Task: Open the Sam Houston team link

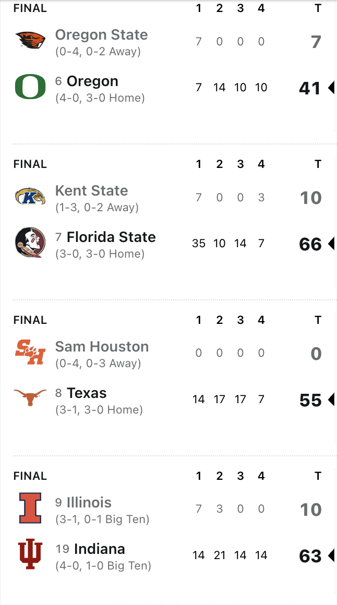Action: pyautogui.click(x=102, y=347)
